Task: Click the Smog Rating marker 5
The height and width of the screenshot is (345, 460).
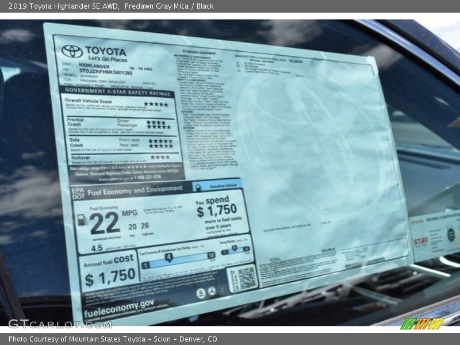Action: pyautogui.click(x=234, y=248)
